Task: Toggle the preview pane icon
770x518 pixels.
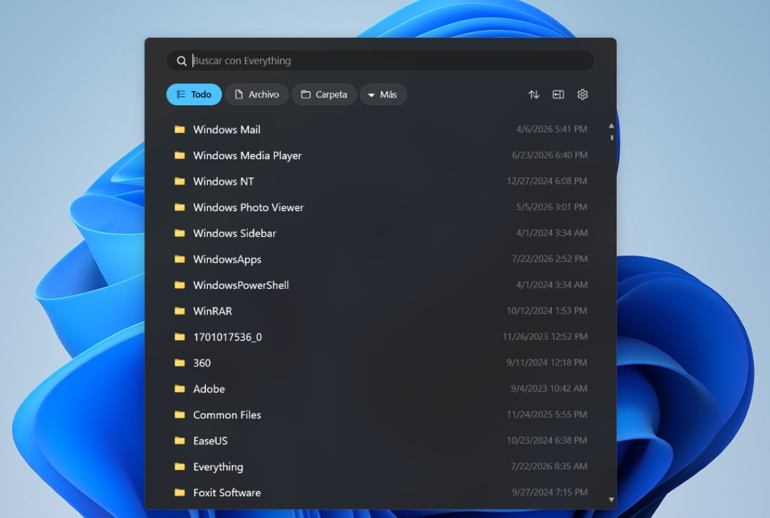Action: click(x=558, y=94)
